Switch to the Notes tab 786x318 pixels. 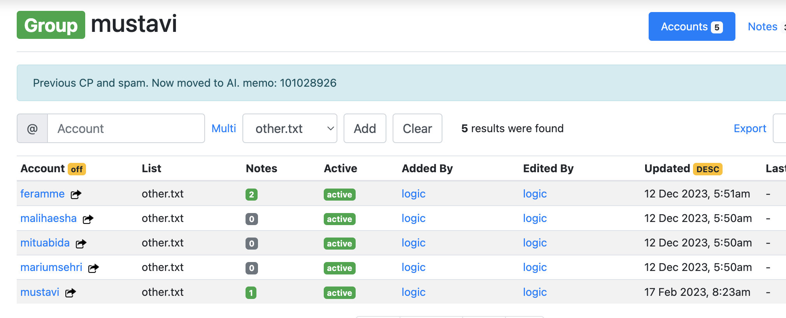[x=763, y=26]
